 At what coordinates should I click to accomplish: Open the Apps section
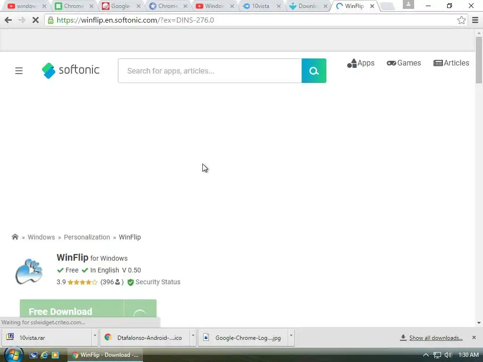click(361, 63)
